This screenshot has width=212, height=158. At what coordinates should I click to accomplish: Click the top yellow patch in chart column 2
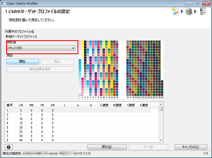pos(82,42)
